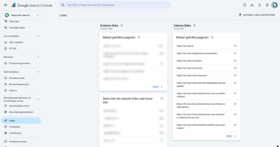Open the https://ib-visie.nl/ internal link row
Viewport: 280px width, 147px height.
(207, 46)
